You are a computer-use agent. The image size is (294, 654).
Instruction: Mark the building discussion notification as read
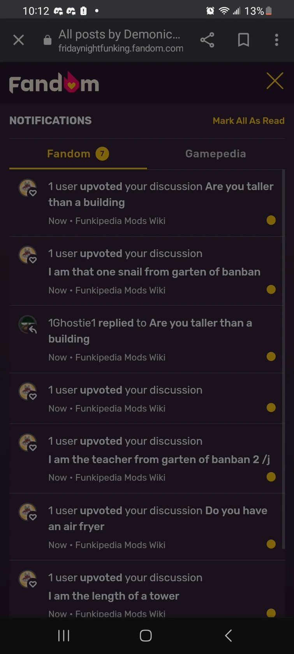click(271, 220)
